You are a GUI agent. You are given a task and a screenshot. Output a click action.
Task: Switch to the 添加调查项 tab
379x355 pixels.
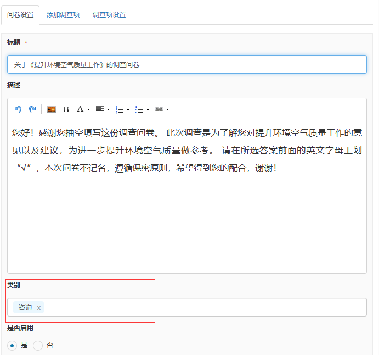click(63, 15)
